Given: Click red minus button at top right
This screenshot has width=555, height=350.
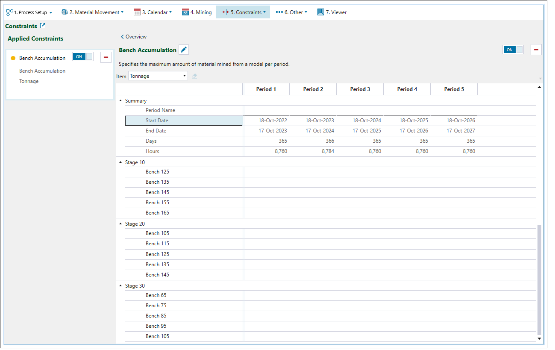Looking at the screenshot, I should tap(536, 50).
